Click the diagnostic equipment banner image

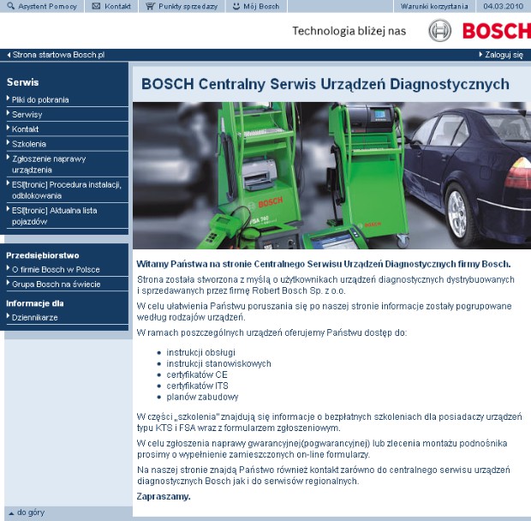click(332, 176)
